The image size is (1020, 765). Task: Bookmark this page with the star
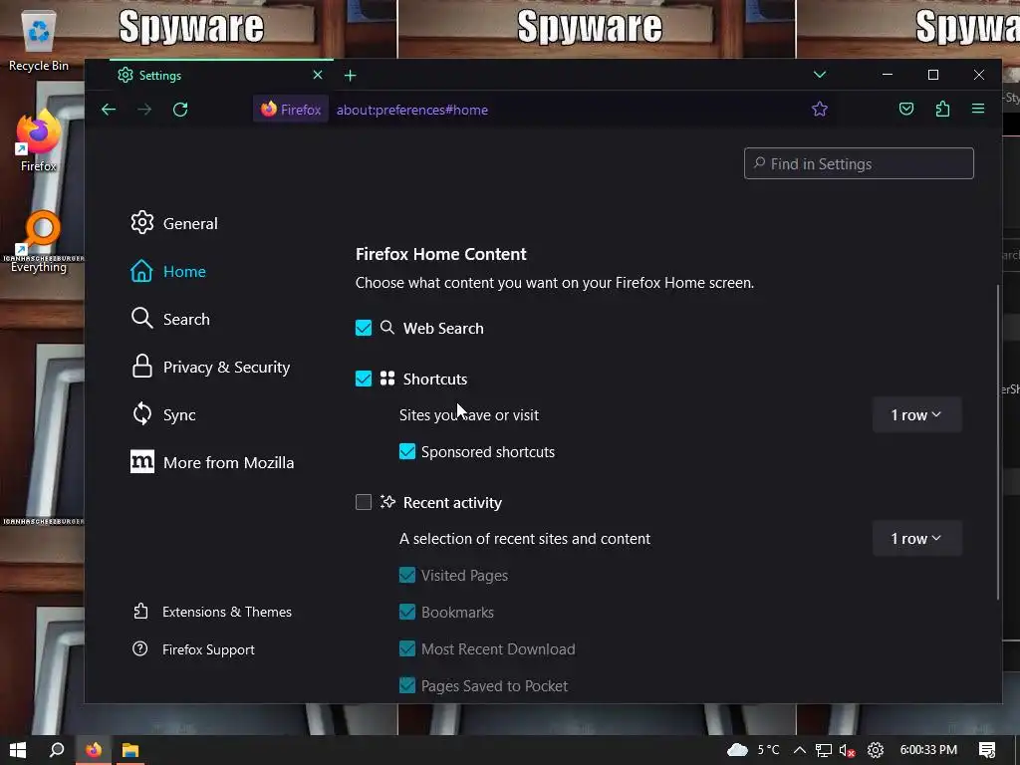(820, 110)
